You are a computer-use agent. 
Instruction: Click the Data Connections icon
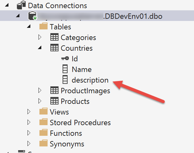pyautogui.click(x=21, y=5)
